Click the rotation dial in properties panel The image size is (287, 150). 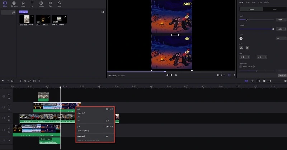(x=241, y=38)
